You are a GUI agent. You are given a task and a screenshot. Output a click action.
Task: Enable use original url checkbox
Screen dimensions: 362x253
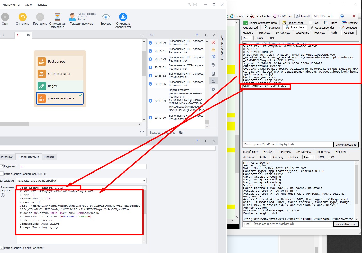pyautogui.click(x=2, y=174)
